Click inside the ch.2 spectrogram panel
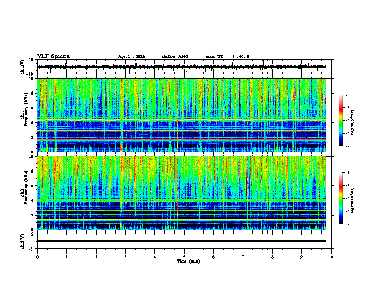 181,193
